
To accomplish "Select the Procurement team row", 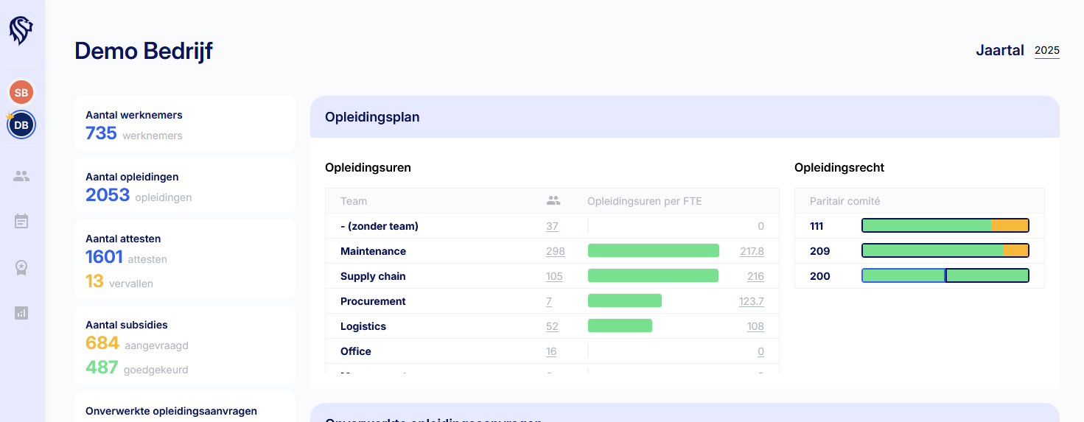I will 373,301.
